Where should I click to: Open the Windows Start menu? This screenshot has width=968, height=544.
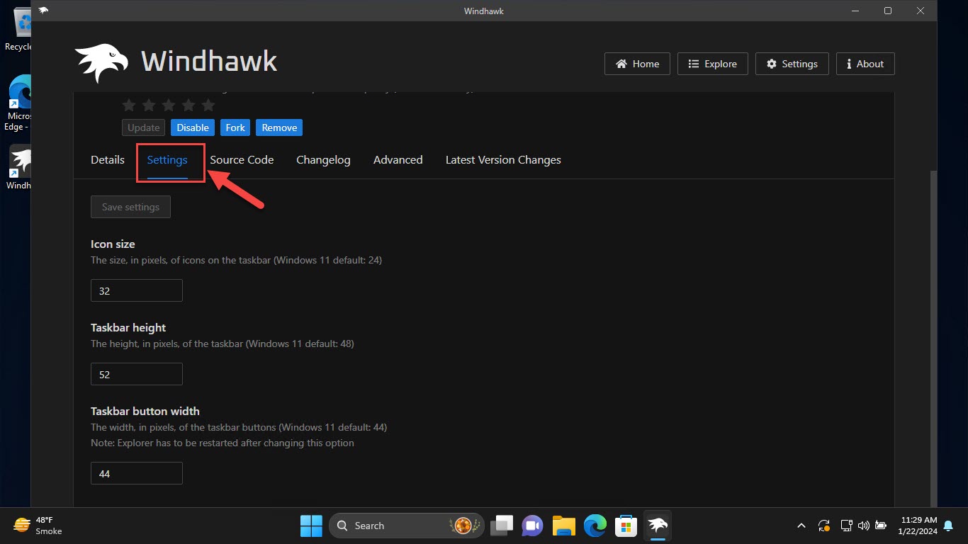point(311,526)
